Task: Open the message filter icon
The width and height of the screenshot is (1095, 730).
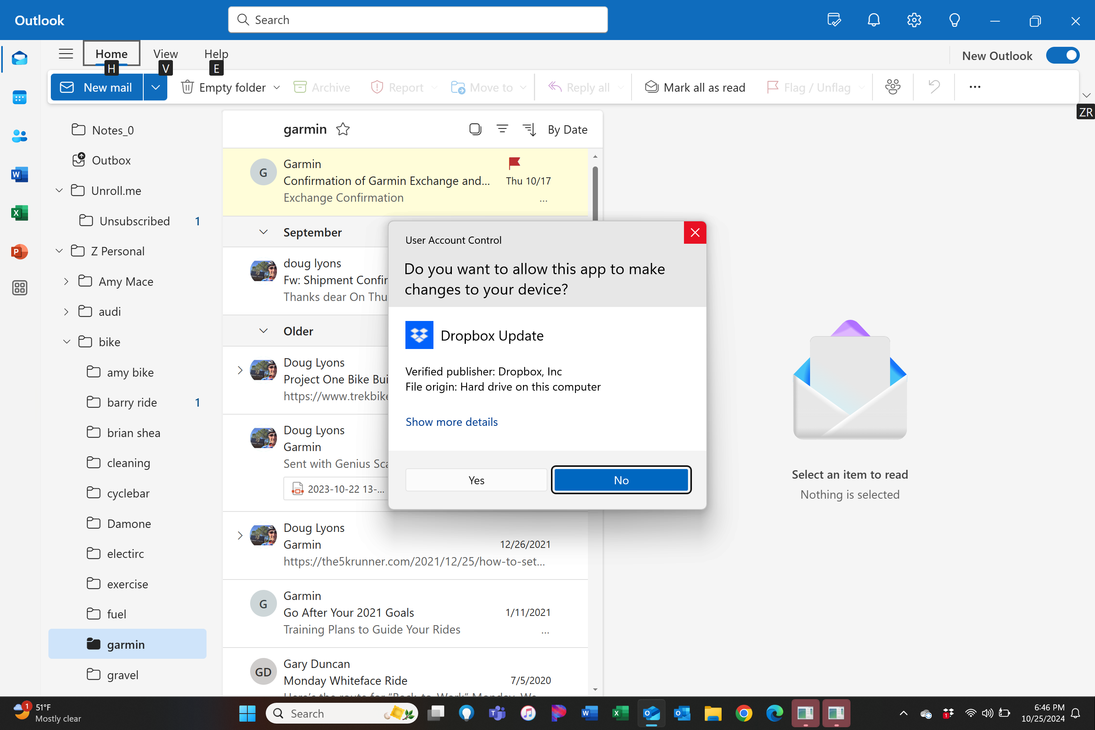Action: point(502,129)
